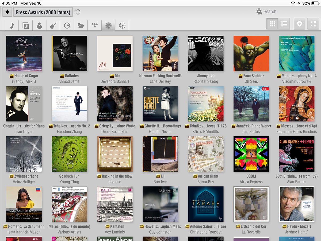
Task: Select the So Much Fun album cover
Action: point(70,154)
